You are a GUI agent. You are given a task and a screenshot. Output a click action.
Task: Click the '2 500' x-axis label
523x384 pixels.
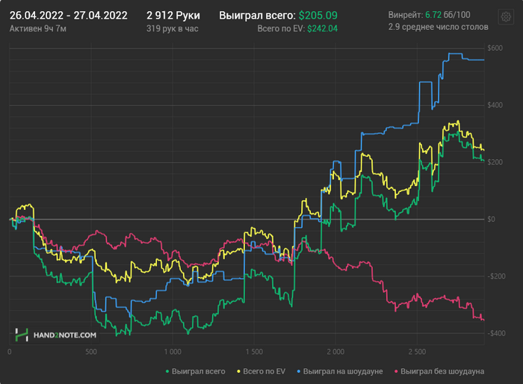[417, 352]
